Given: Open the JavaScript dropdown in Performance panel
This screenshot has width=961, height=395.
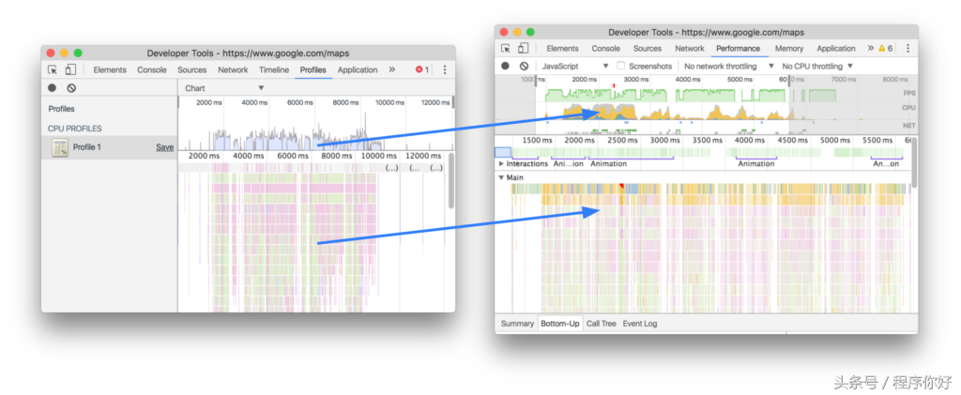Looking at the screenshot, I should (x=574, y=67).
